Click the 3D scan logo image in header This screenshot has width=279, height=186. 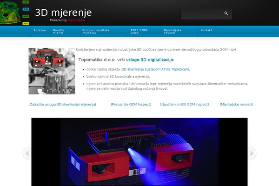point(14,13)
